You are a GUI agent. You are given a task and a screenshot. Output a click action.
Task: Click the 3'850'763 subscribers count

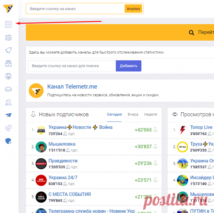(x=198, y=133)
